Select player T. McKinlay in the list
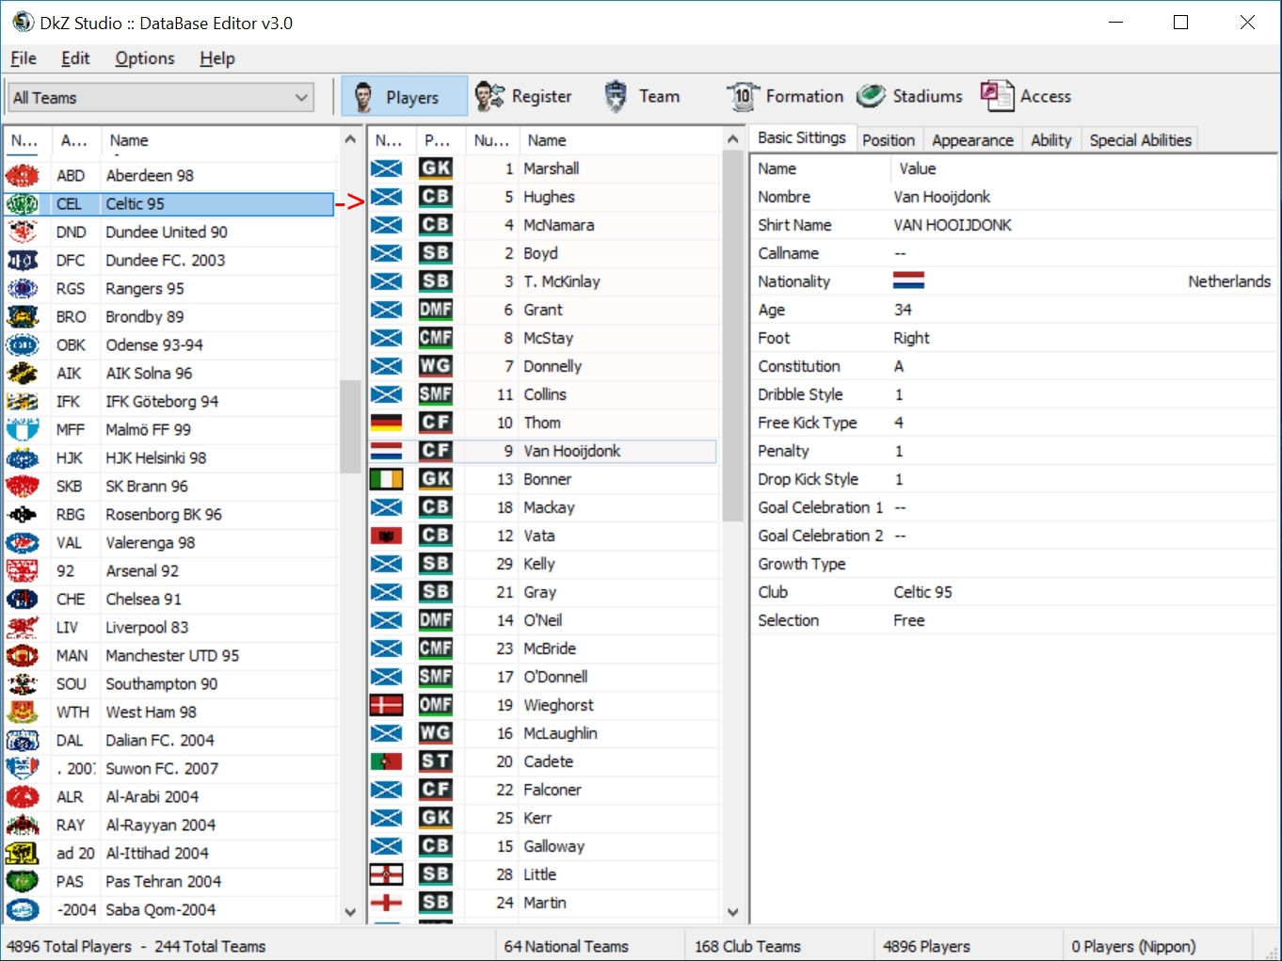This screenshot has height=961, width=1282. click(x=542, y=281)
